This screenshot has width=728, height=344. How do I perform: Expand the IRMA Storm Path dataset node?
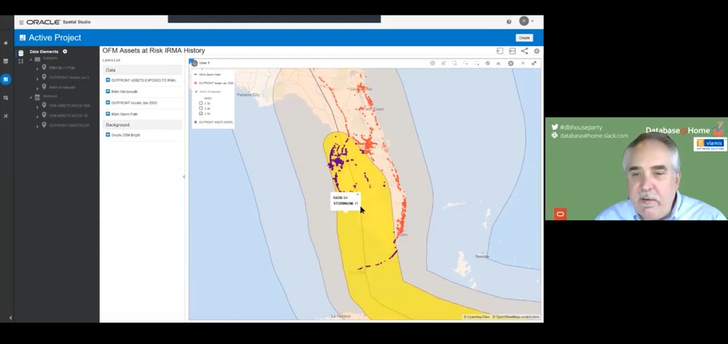[37, 69]
